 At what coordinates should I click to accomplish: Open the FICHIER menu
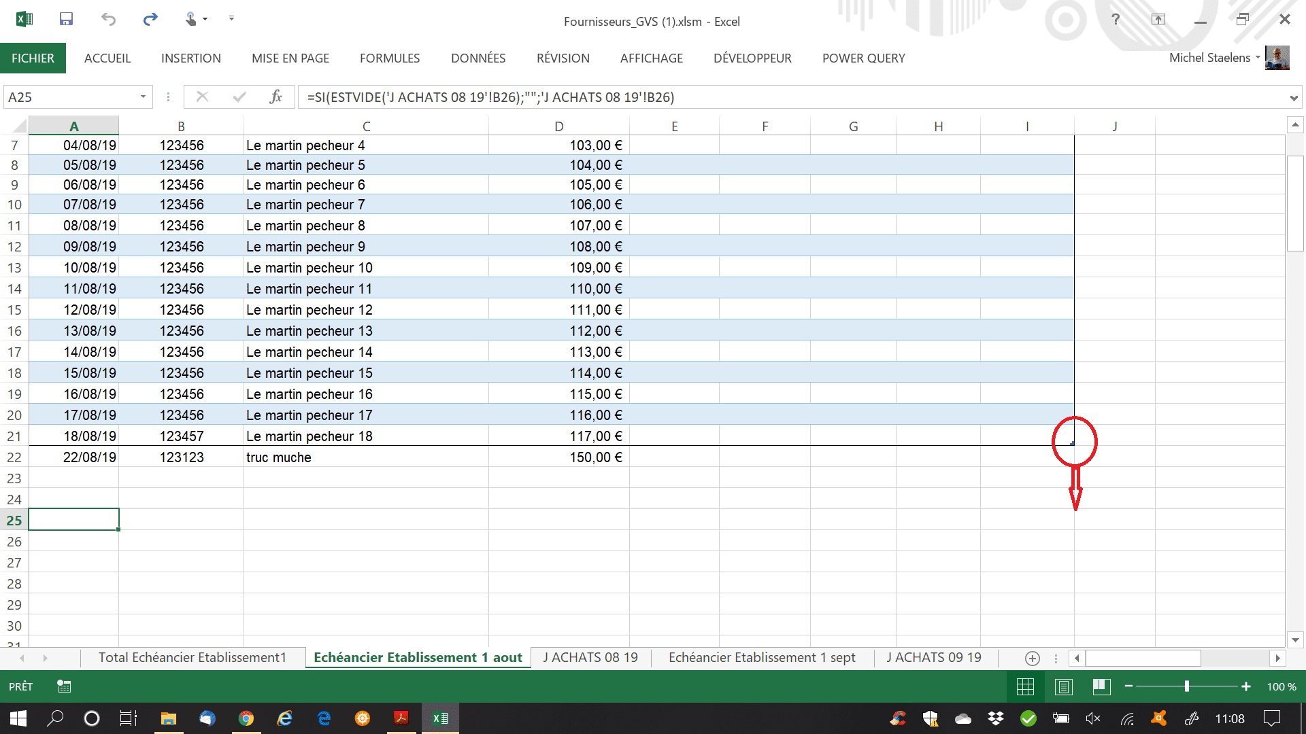(x=33, y=58)
